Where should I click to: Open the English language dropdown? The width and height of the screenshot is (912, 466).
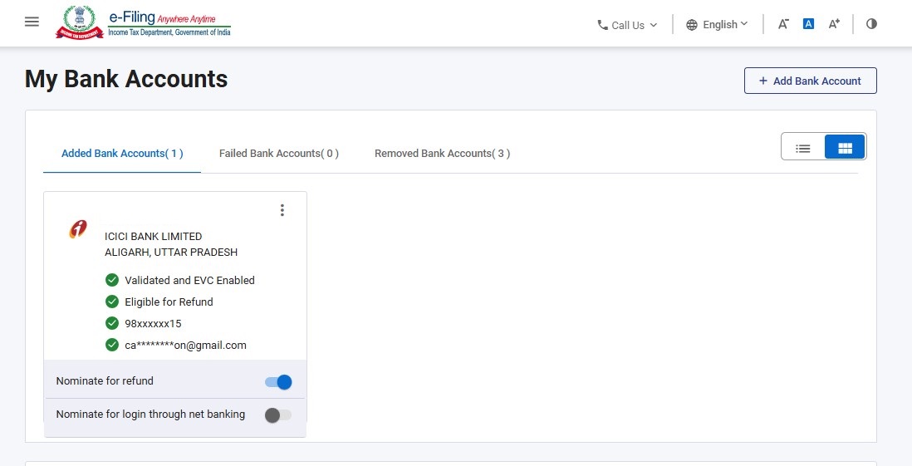pyautogui.click(x=717, y=24)
